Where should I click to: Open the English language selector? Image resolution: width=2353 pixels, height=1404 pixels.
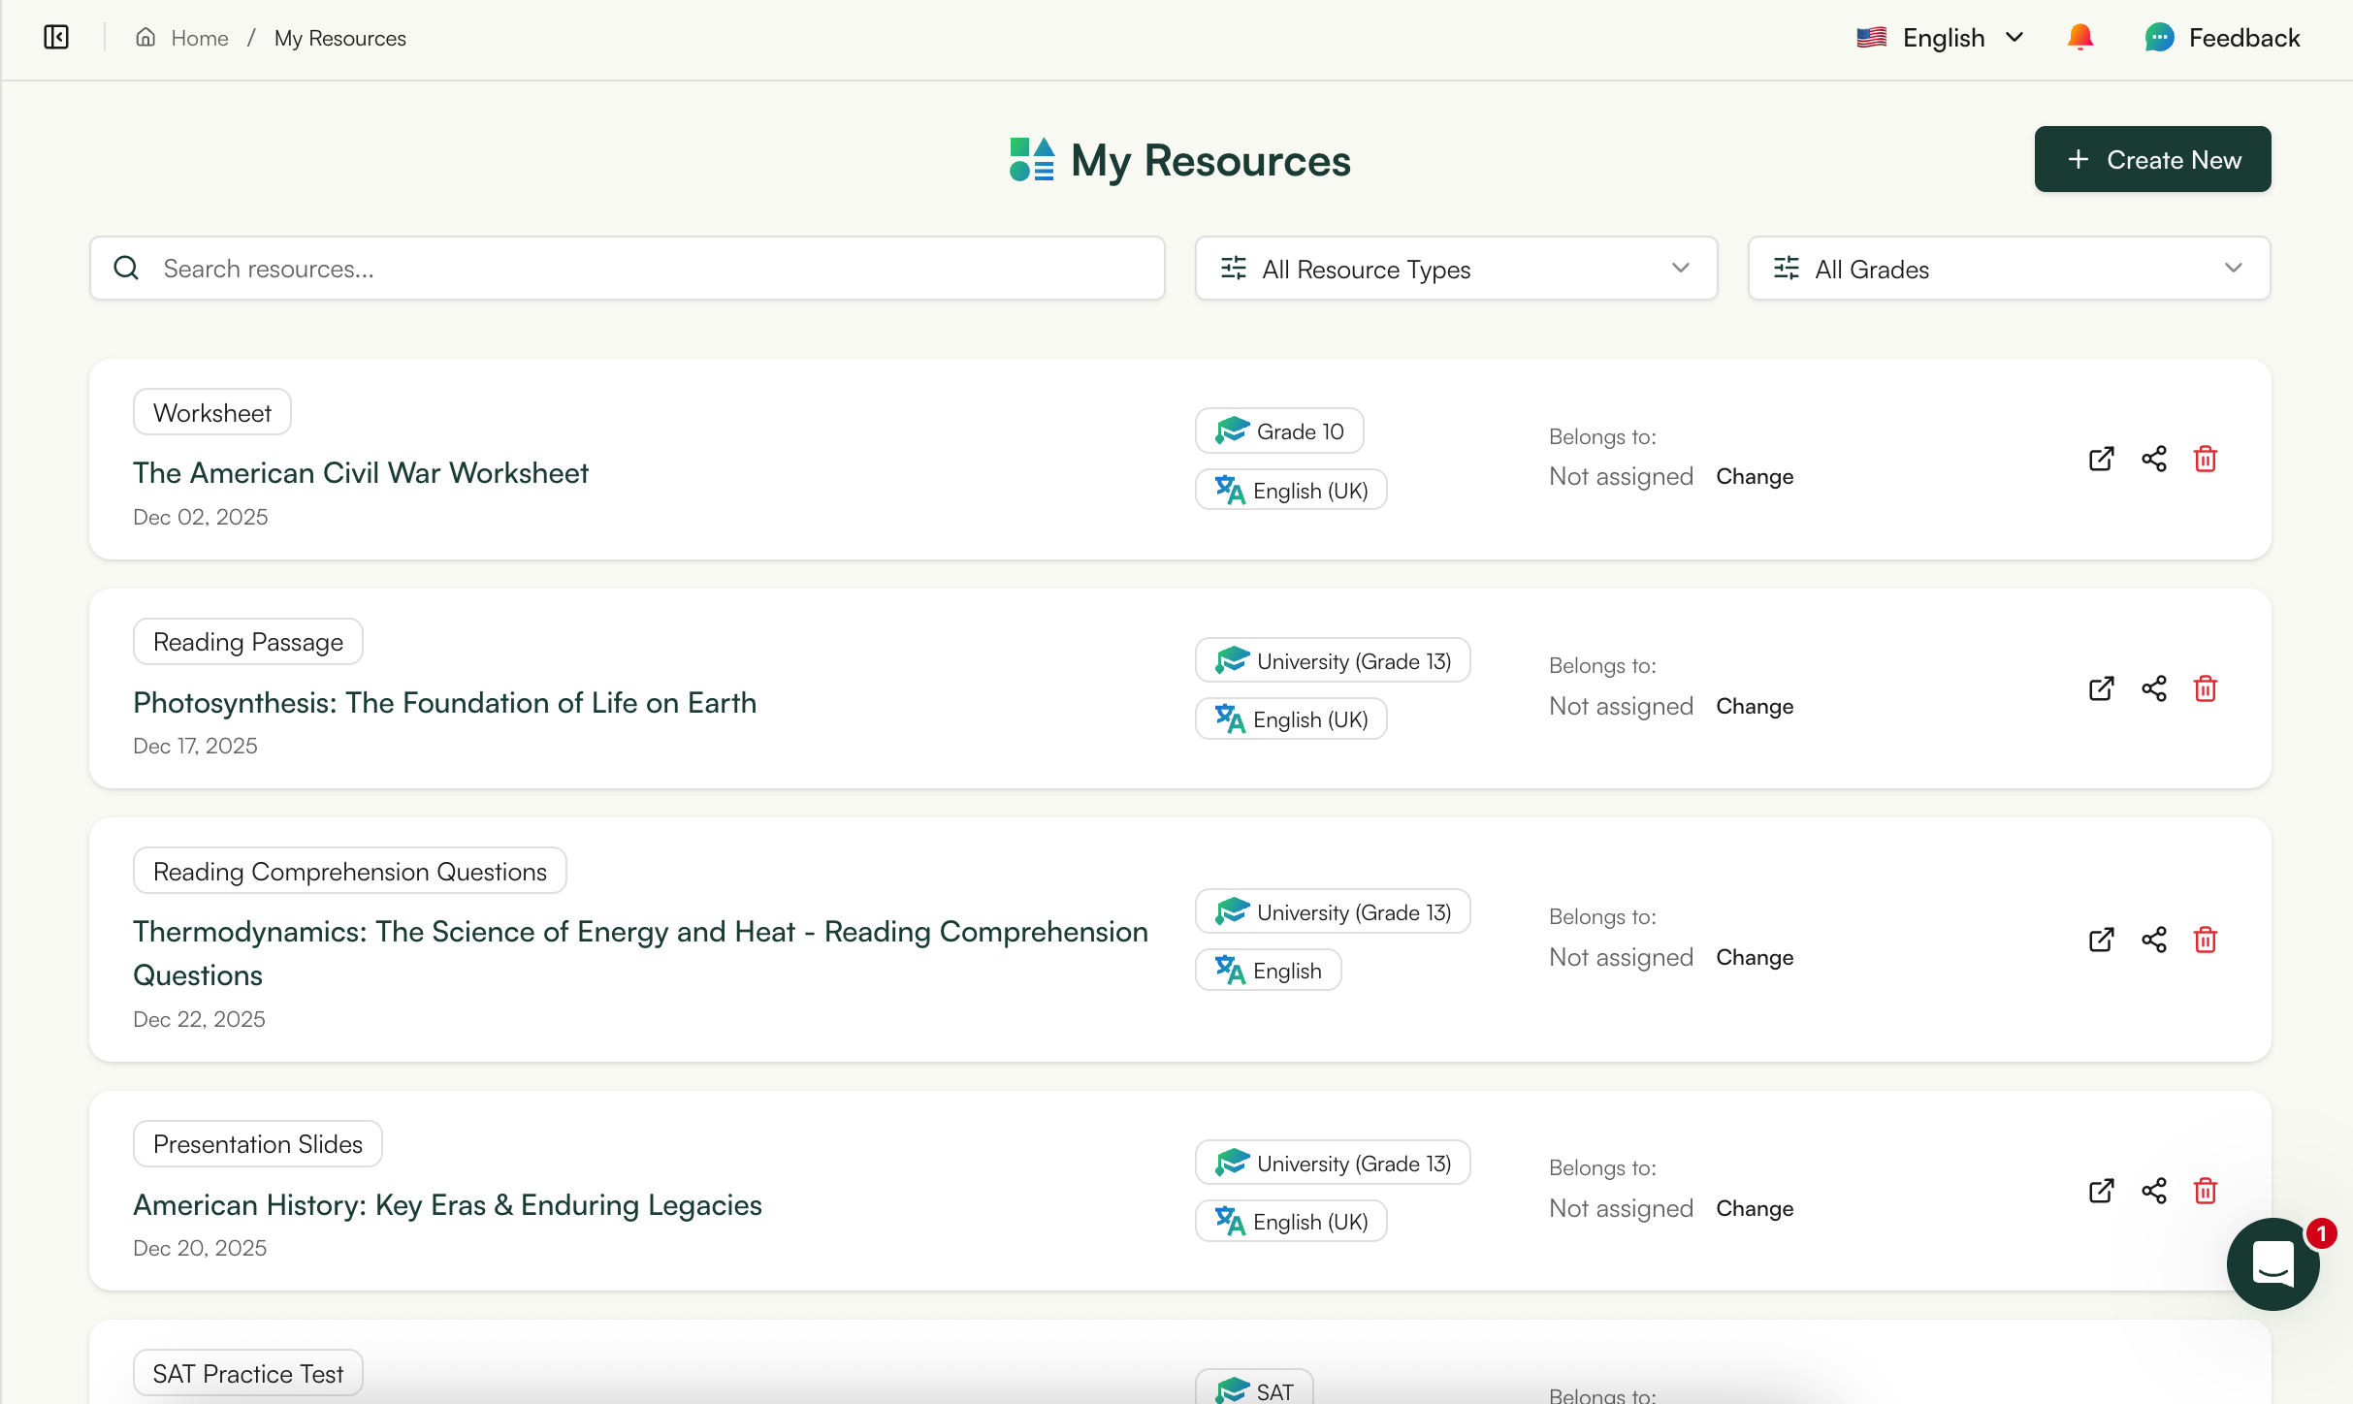(1941, 38)
